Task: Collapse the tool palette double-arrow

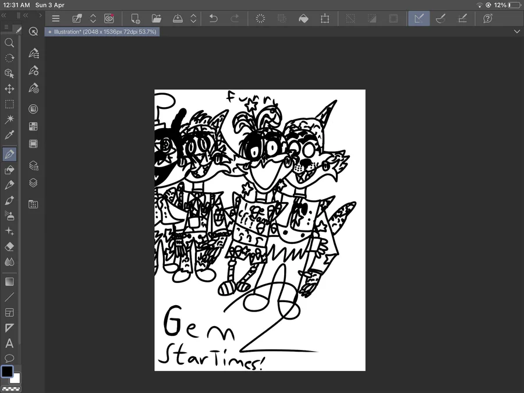Action: tap(3, 15)
